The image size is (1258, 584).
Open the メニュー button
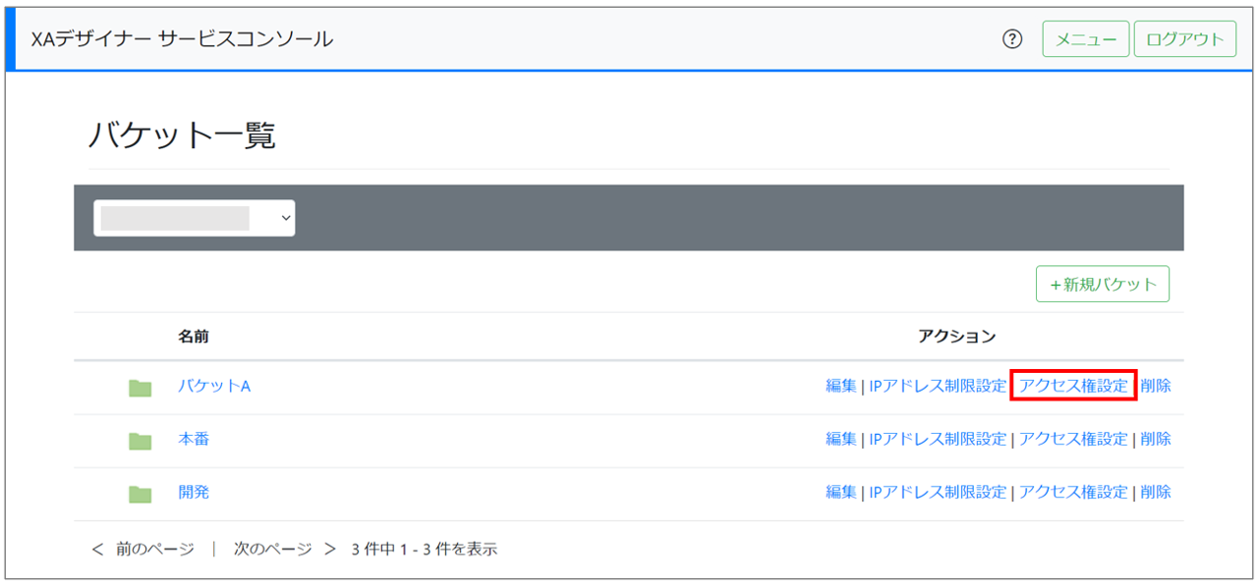pyautogui.click(x=1085, y=39)
